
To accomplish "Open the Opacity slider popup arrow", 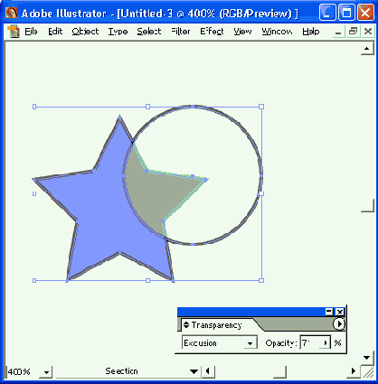I will click(326, 342).
